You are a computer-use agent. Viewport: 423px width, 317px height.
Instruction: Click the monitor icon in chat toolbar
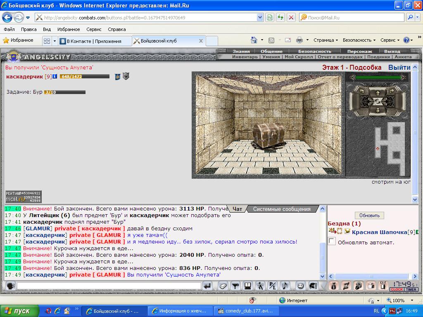248,286
